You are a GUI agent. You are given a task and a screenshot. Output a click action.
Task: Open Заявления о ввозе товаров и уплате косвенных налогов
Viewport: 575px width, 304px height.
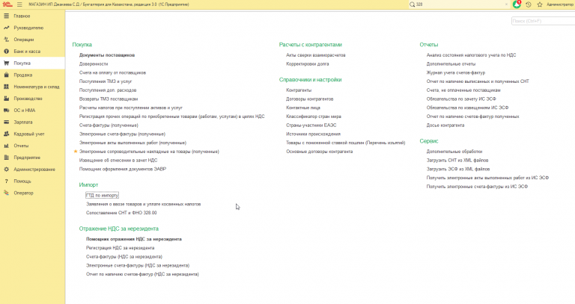[144, 204]
